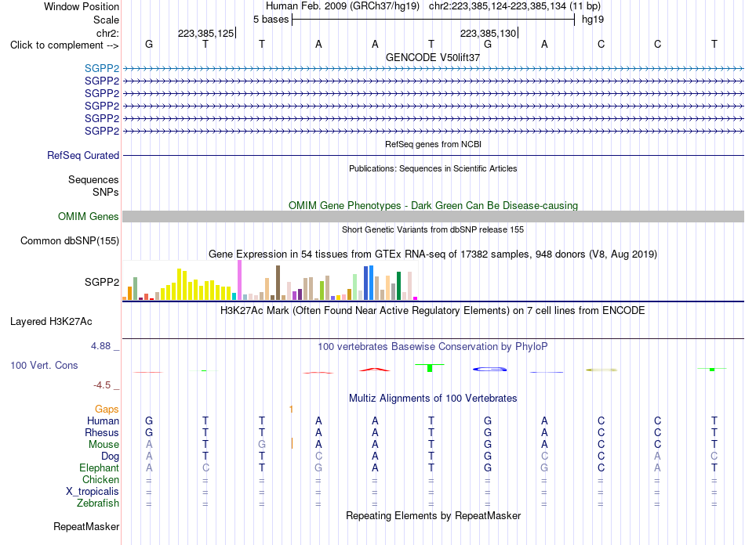Screen dimensions: 745x545
Task: Click the RefSeq Curated intron line
Action: [433, 156]
